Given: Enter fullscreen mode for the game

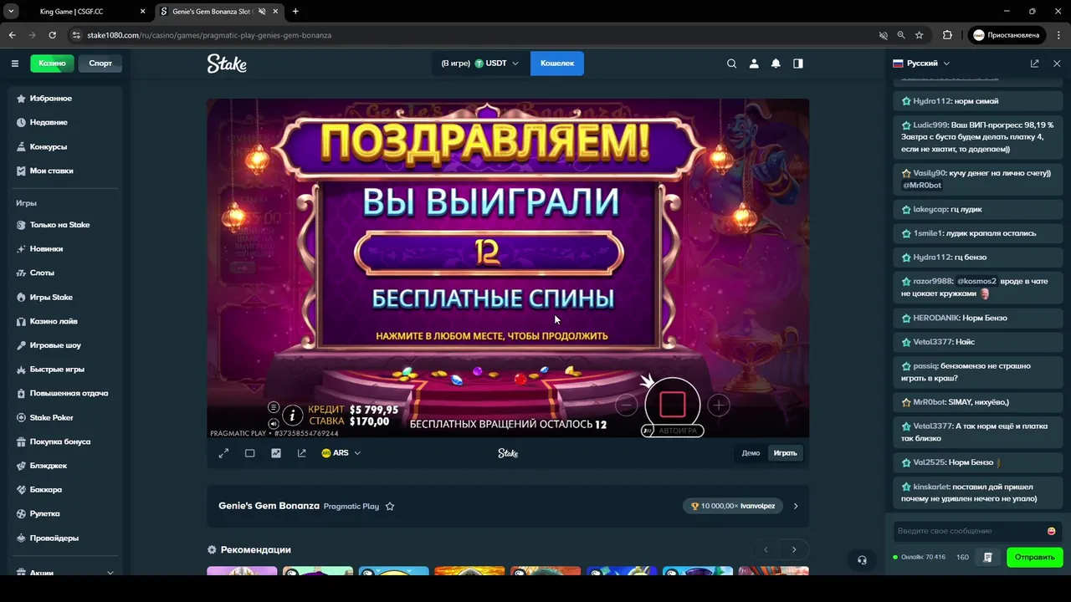Looking at the screenshot, I should [223, 453].
